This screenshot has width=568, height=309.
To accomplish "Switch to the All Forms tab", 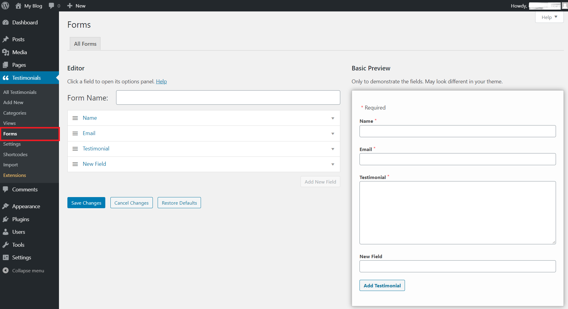I will (85, 43).
